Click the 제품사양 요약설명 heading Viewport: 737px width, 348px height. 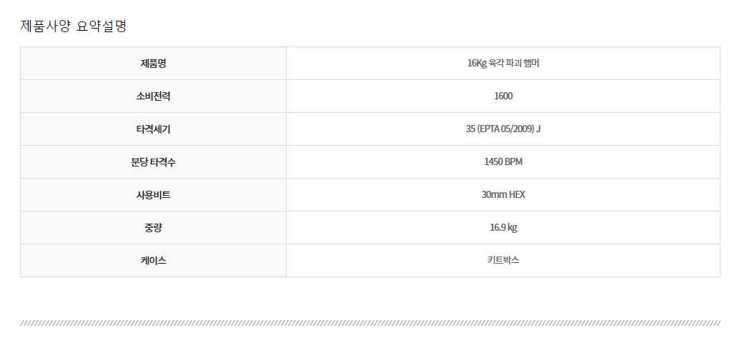(74, 26)
